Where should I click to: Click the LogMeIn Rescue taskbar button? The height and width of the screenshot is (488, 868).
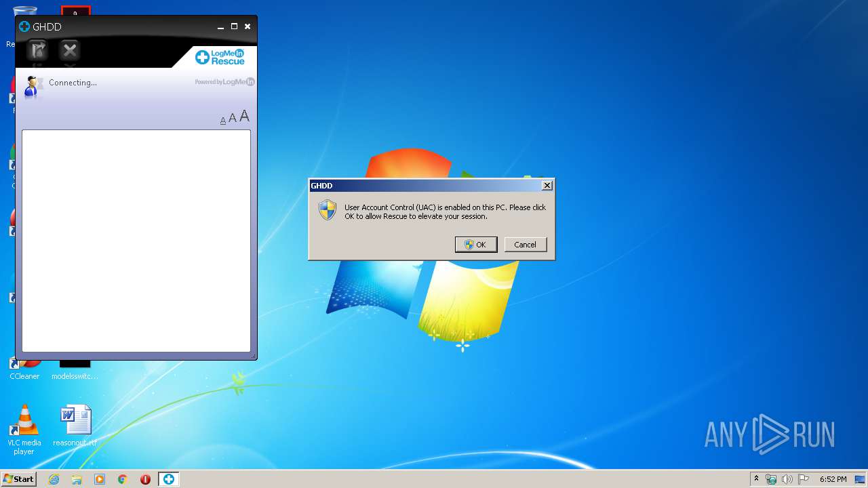click(168, 479)
